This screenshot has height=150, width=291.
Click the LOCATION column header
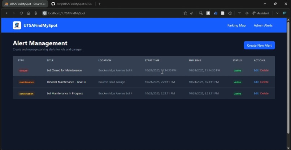(x=105, y=60)
